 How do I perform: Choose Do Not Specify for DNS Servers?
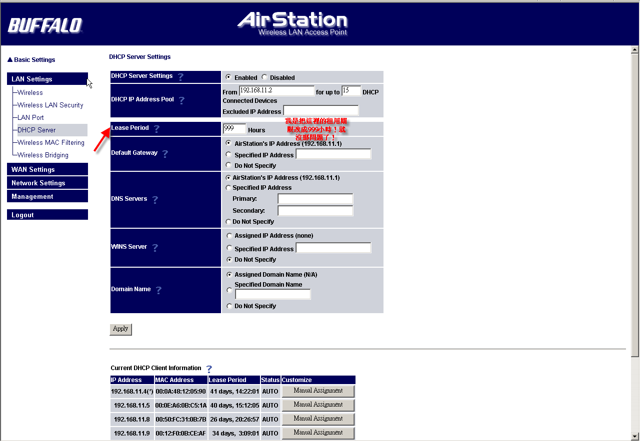tap(228, 221)
